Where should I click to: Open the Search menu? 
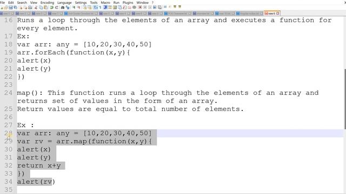(22, 2)
